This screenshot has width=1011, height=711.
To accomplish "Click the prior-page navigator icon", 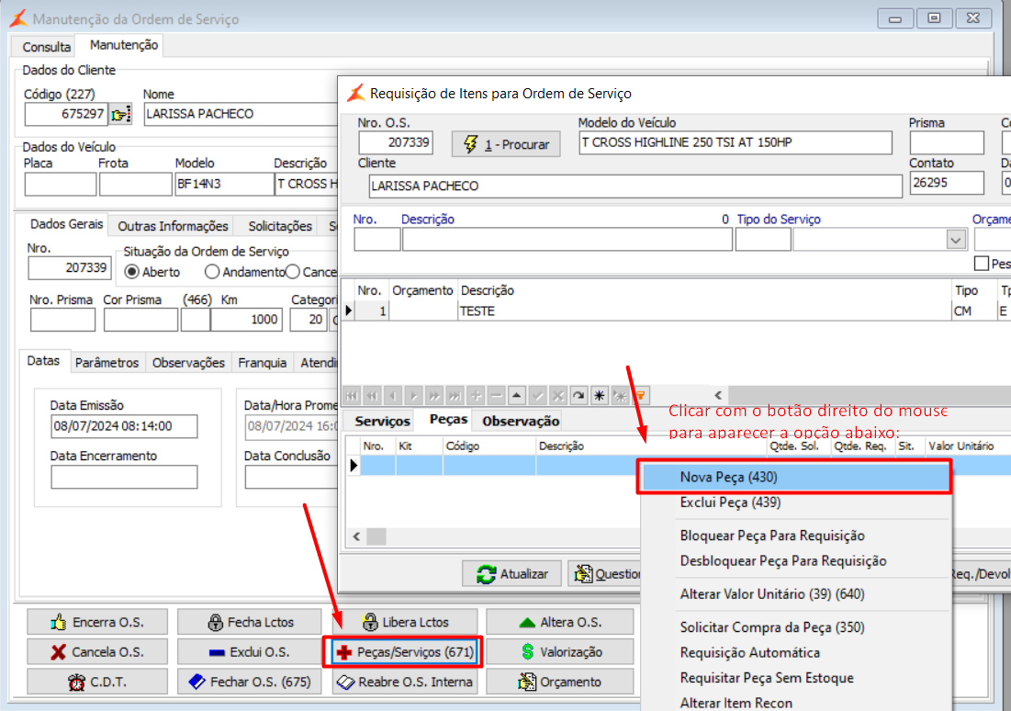I will click(x=373, y=396).
